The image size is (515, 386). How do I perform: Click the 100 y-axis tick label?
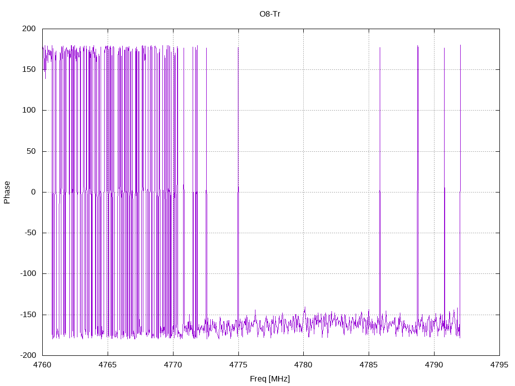29,110
